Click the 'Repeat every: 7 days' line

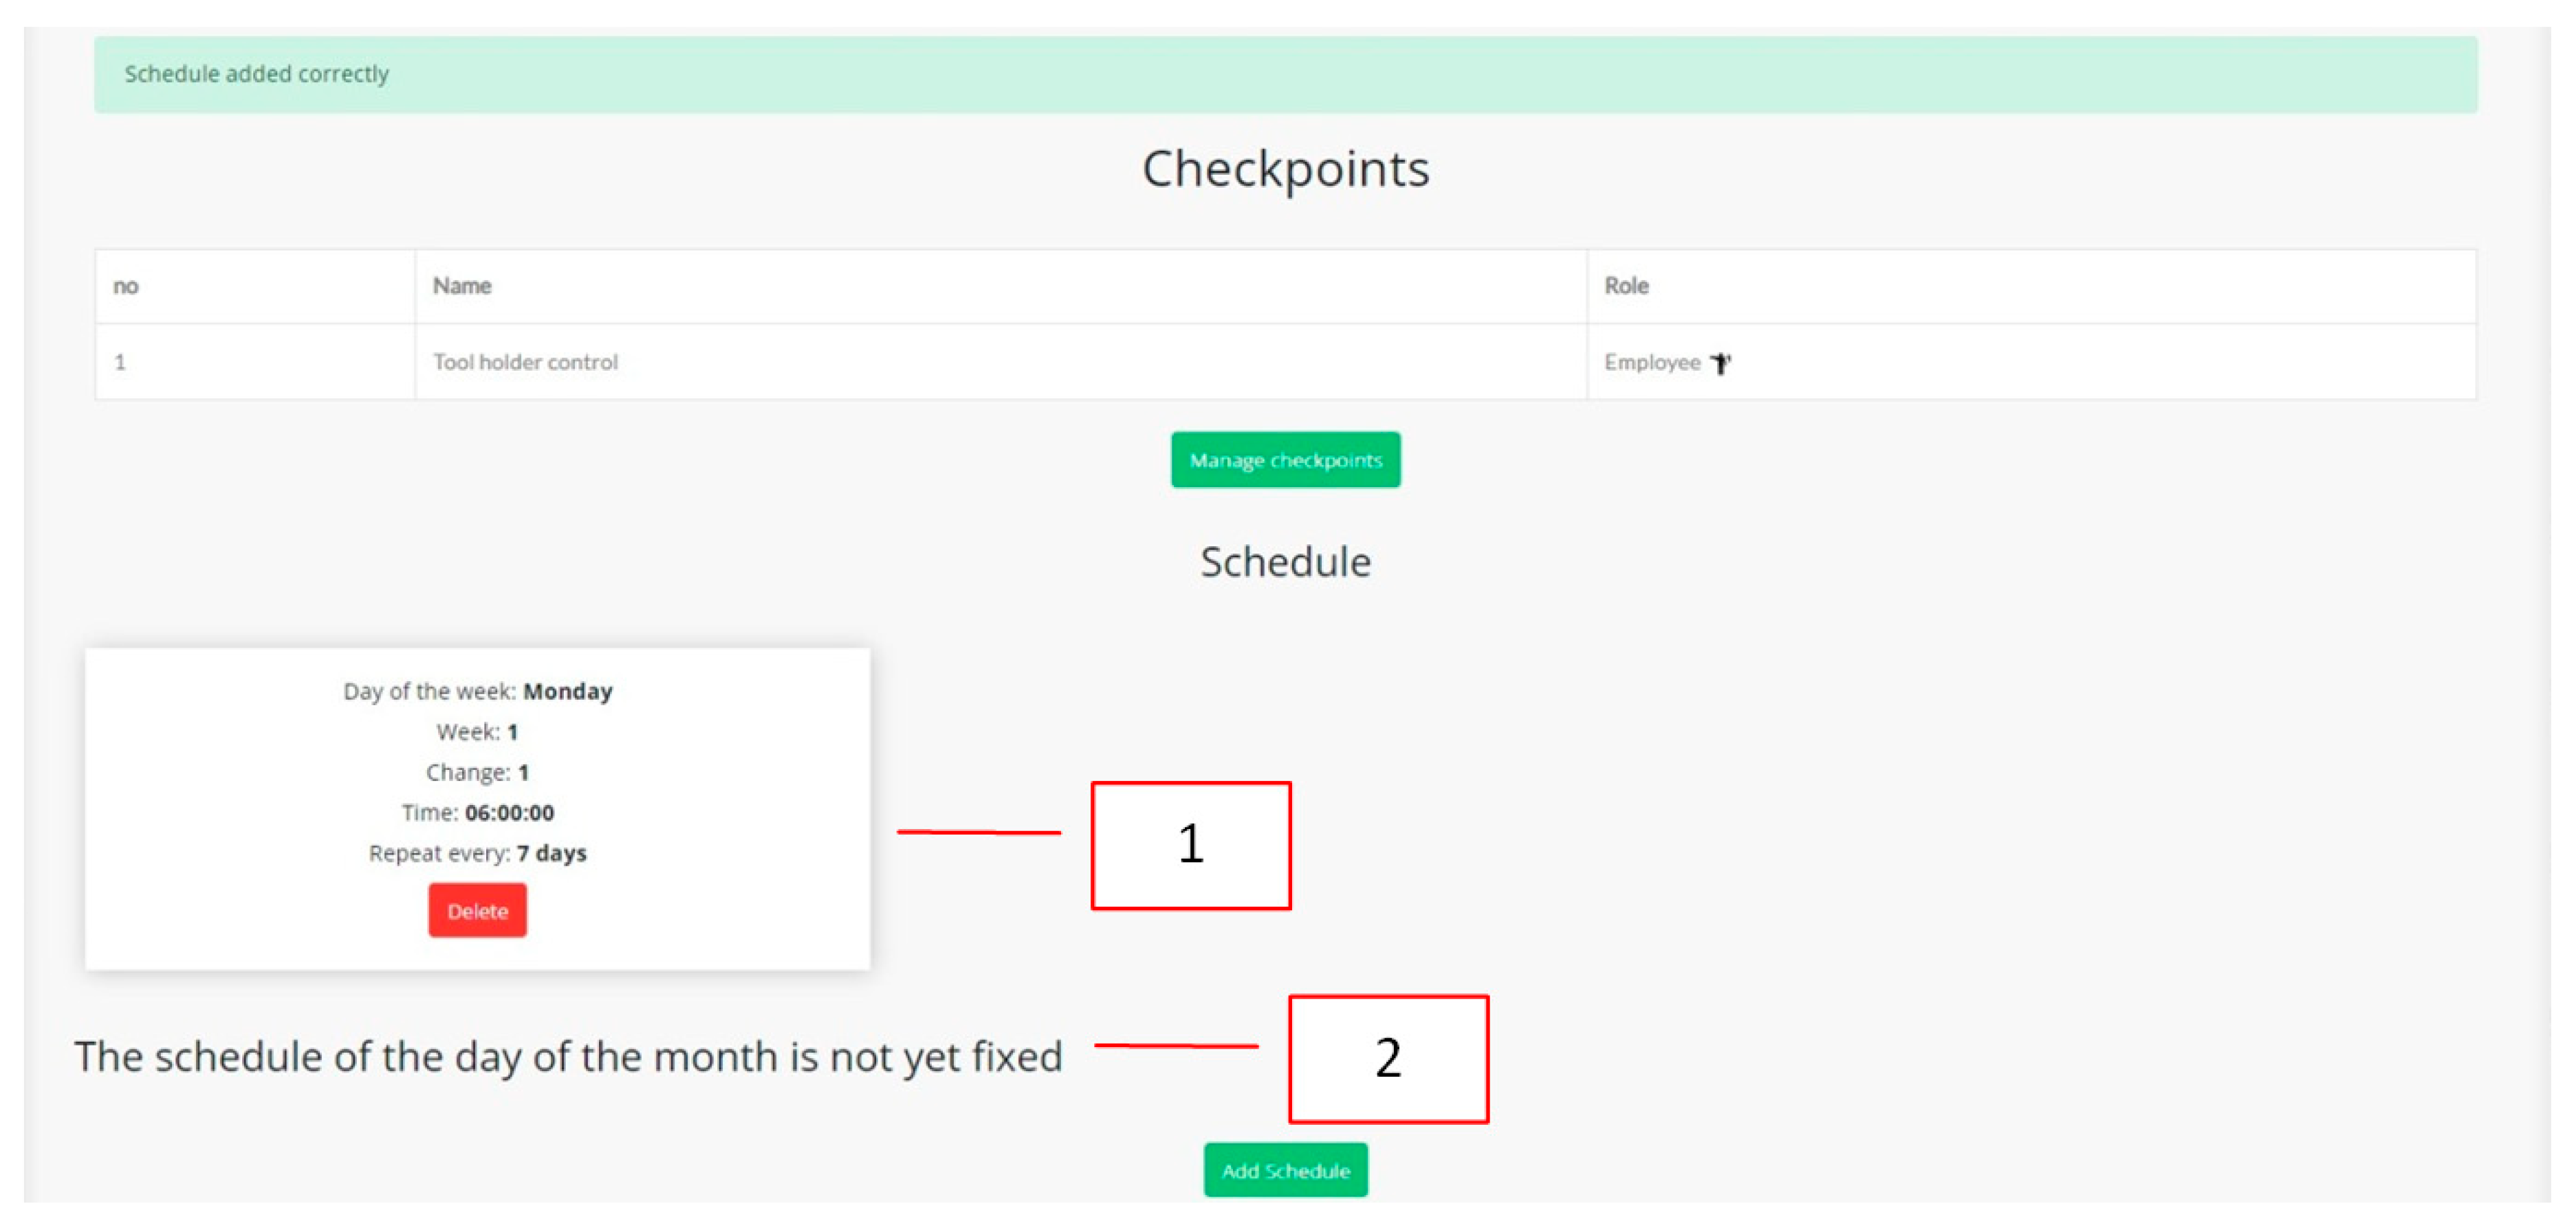point(477,852)
